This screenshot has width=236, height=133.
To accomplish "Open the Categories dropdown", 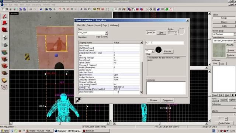I will 235,107.
